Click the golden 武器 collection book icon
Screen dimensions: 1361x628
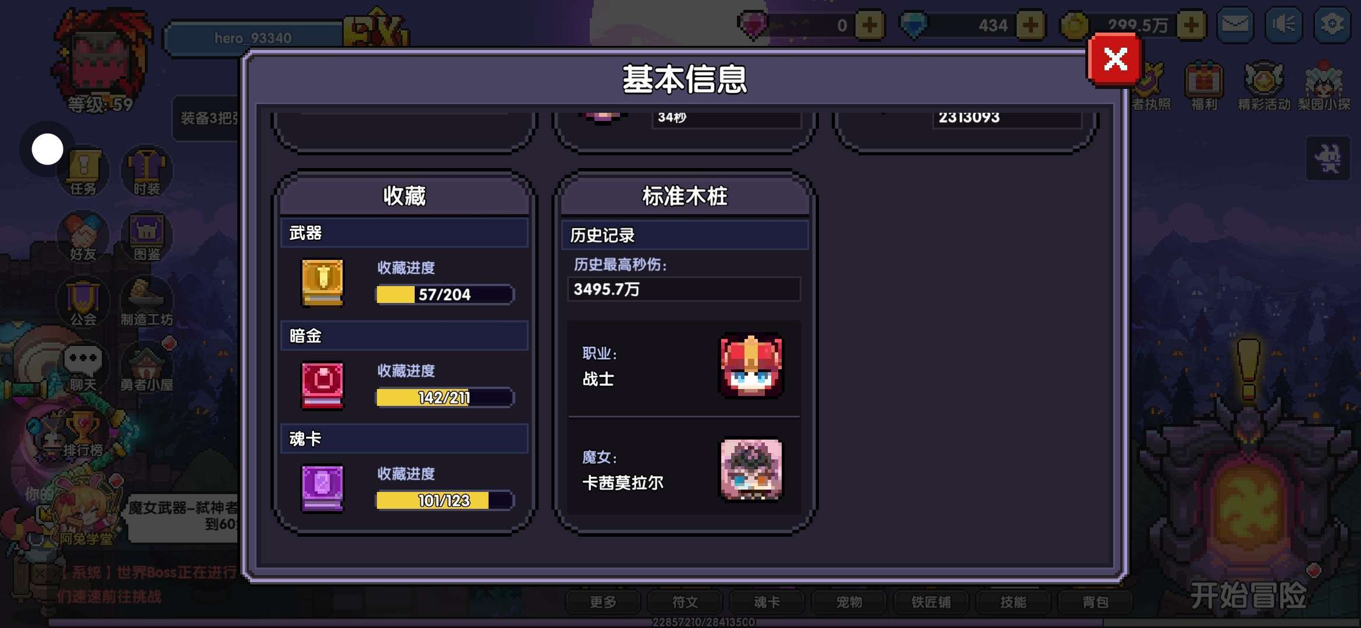(322, 283)
